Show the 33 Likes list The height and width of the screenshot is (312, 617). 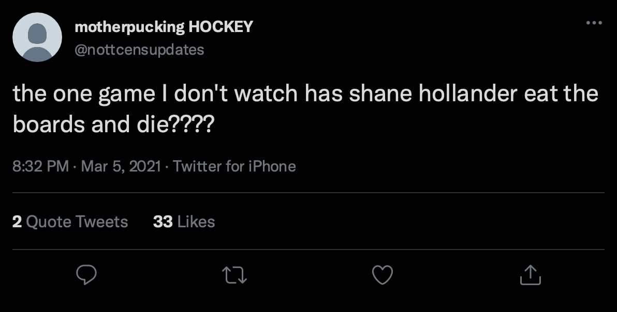pyautogui.click(x=184, y=222)
